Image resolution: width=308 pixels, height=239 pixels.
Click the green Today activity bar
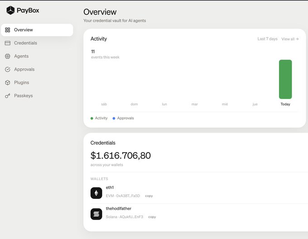285,80
